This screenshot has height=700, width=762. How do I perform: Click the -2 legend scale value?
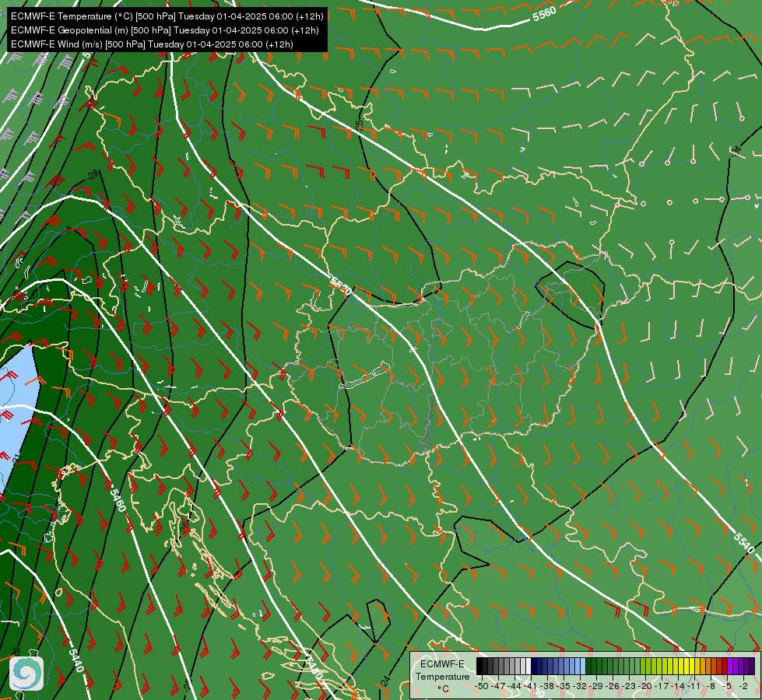(x=743, y=686)
